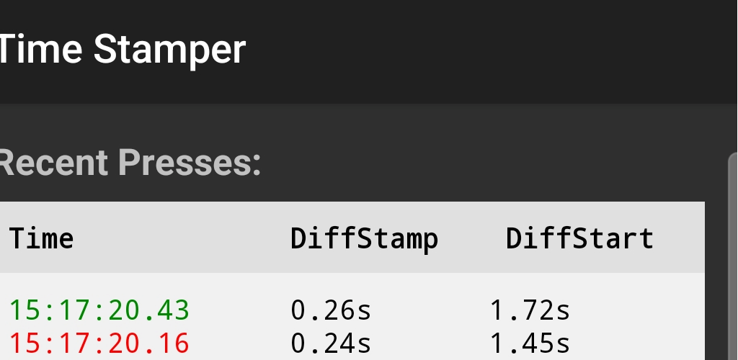Image resolution: width=738 pixels, height=360 pixels.
Task: Click the vertical scrollbar thumb
Action: (733, 256)
